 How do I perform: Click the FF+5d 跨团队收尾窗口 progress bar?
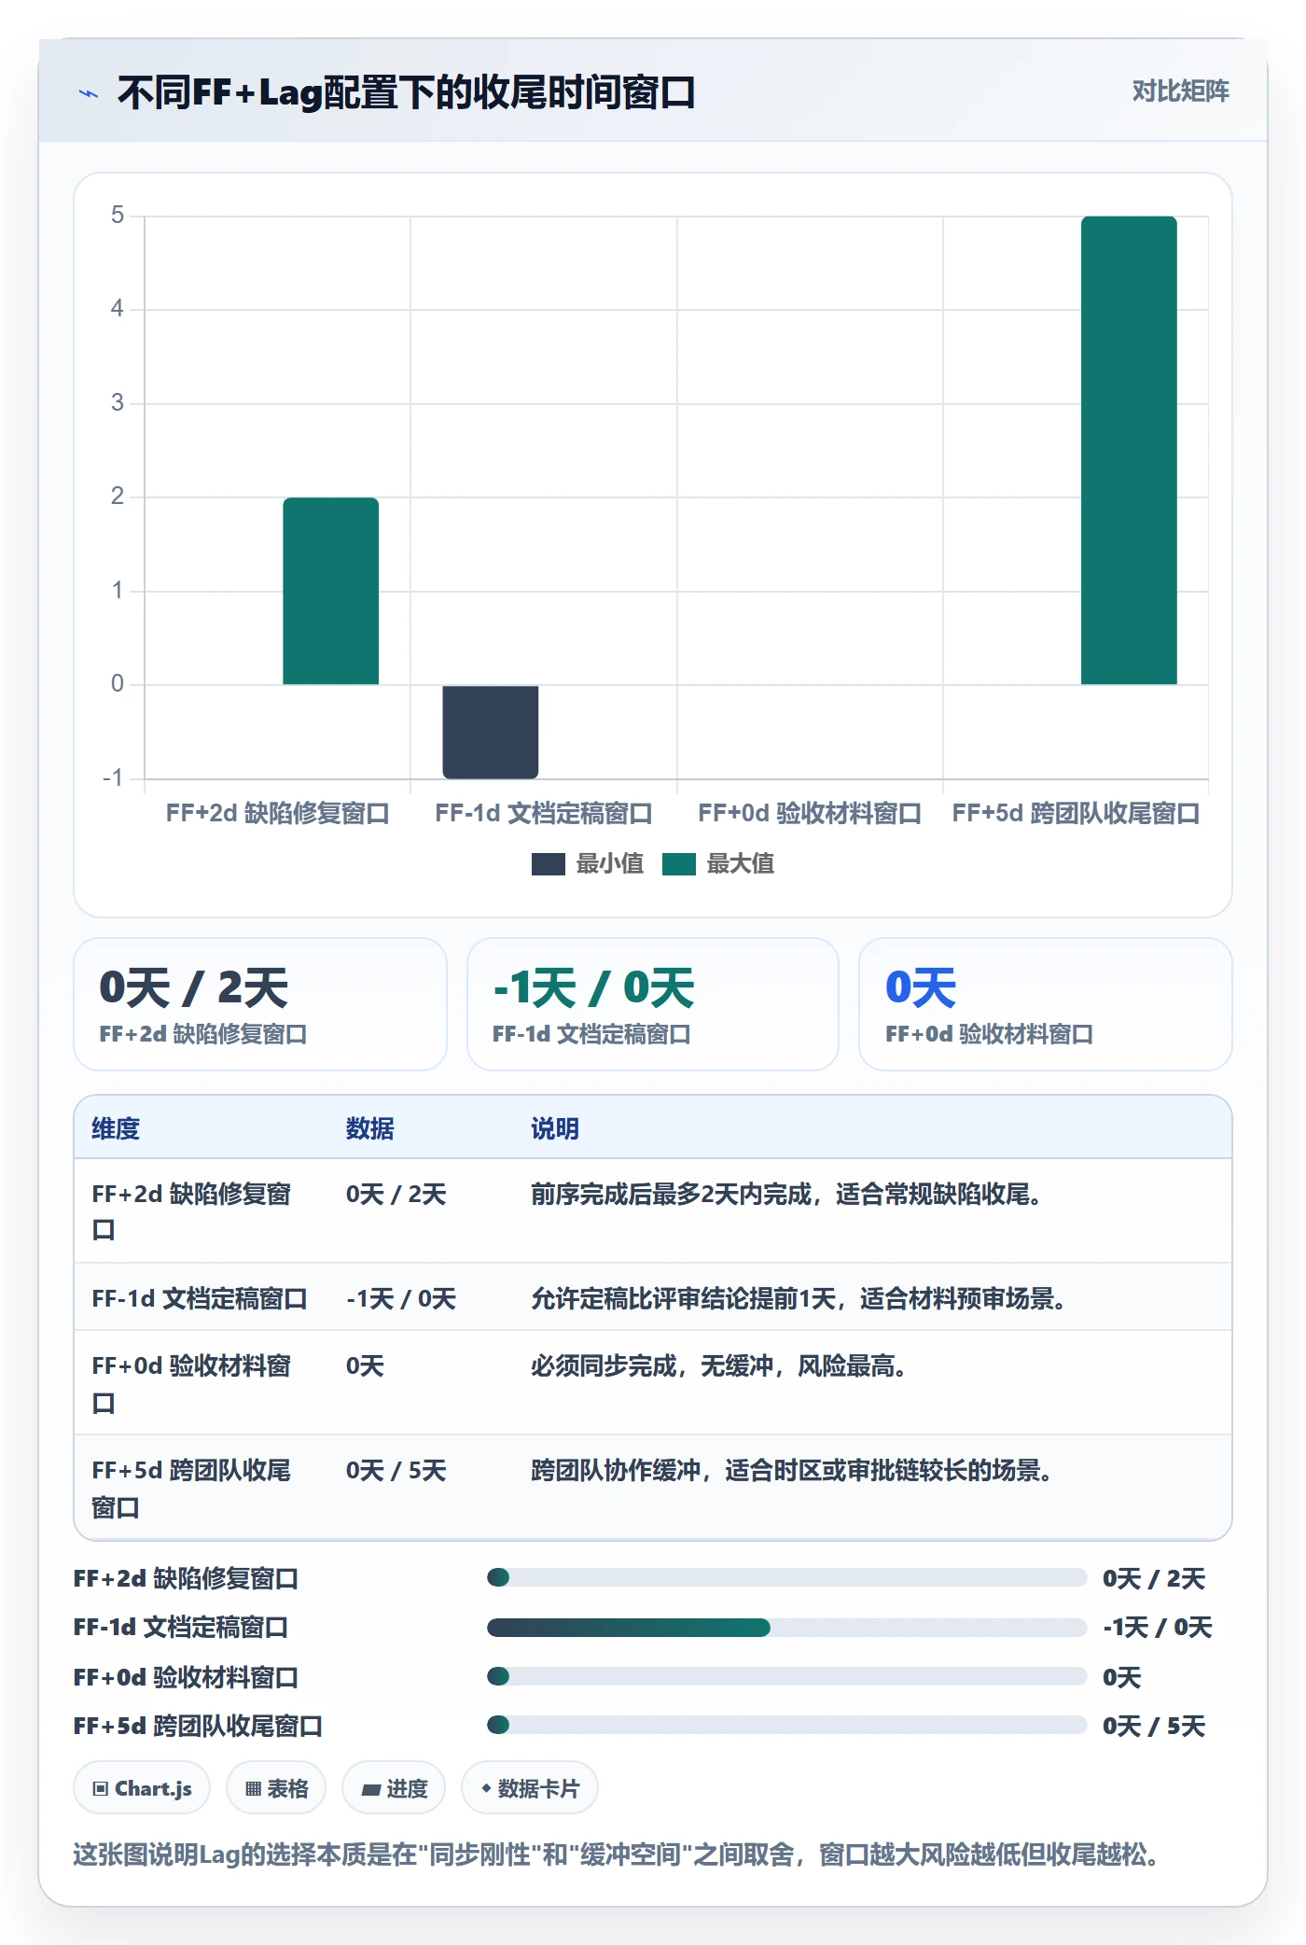(x=786, y=1725)
